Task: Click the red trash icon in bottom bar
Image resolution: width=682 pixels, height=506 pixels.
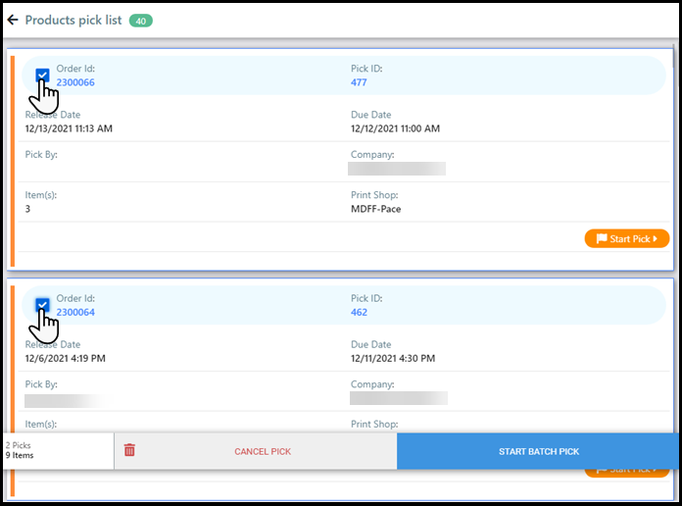Action: (129, 450)
